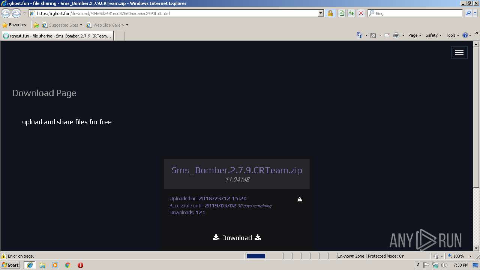Open a new blank tab
Screen dimensions: 480x270
119,36
